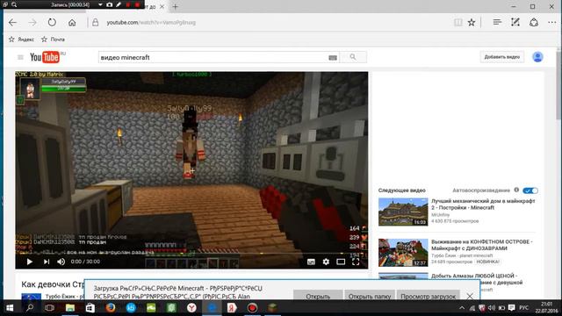Open the YouTube guide hamburger menu
Image resolution: width=562 pixels, height=316 pixels.
pos(20,57)
